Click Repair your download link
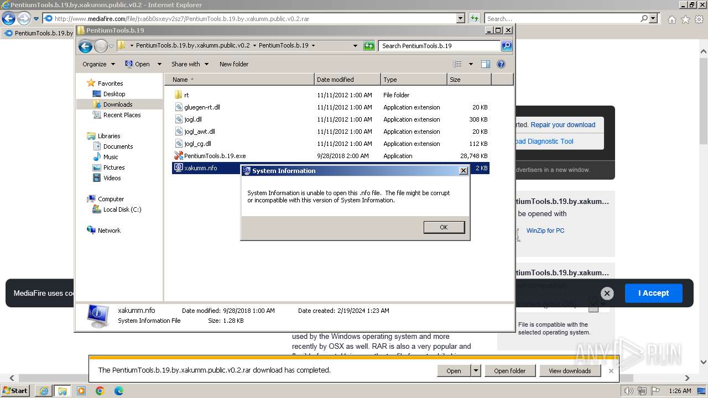The width and height of the screenshot is (708, 398). pos(563,125)
